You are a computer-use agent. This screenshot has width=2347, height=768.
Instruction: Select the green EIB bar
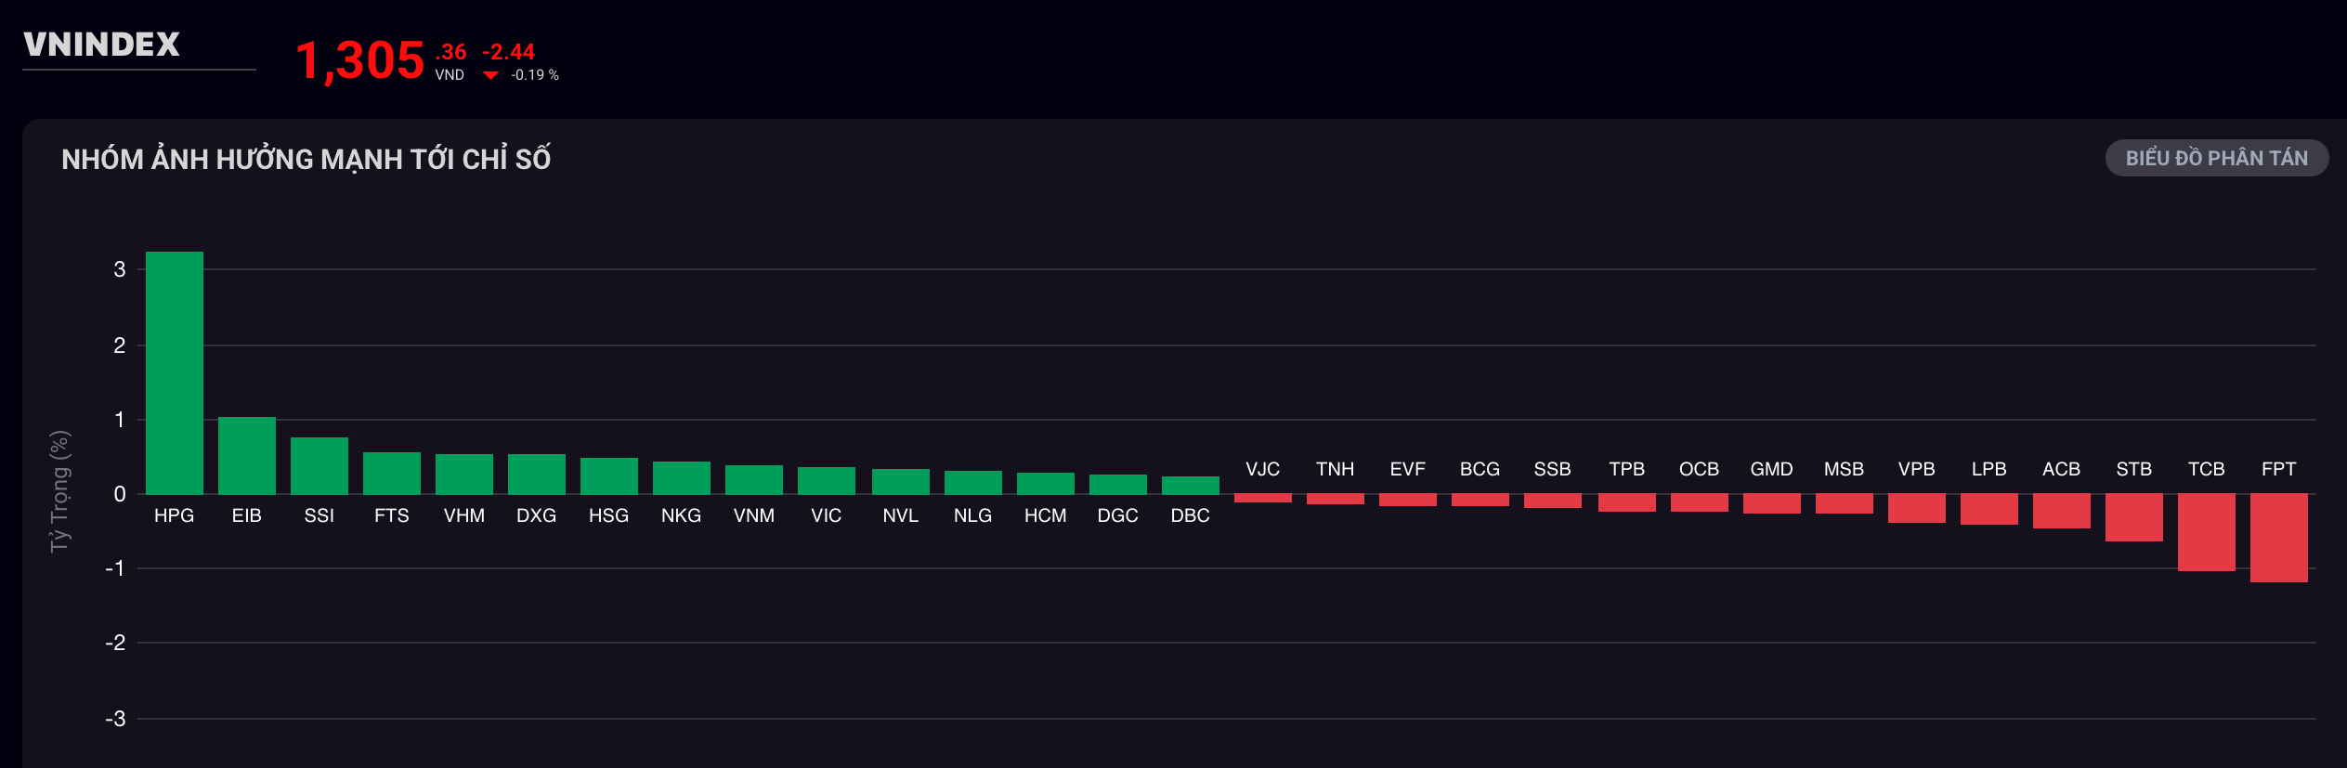[247, 455]
